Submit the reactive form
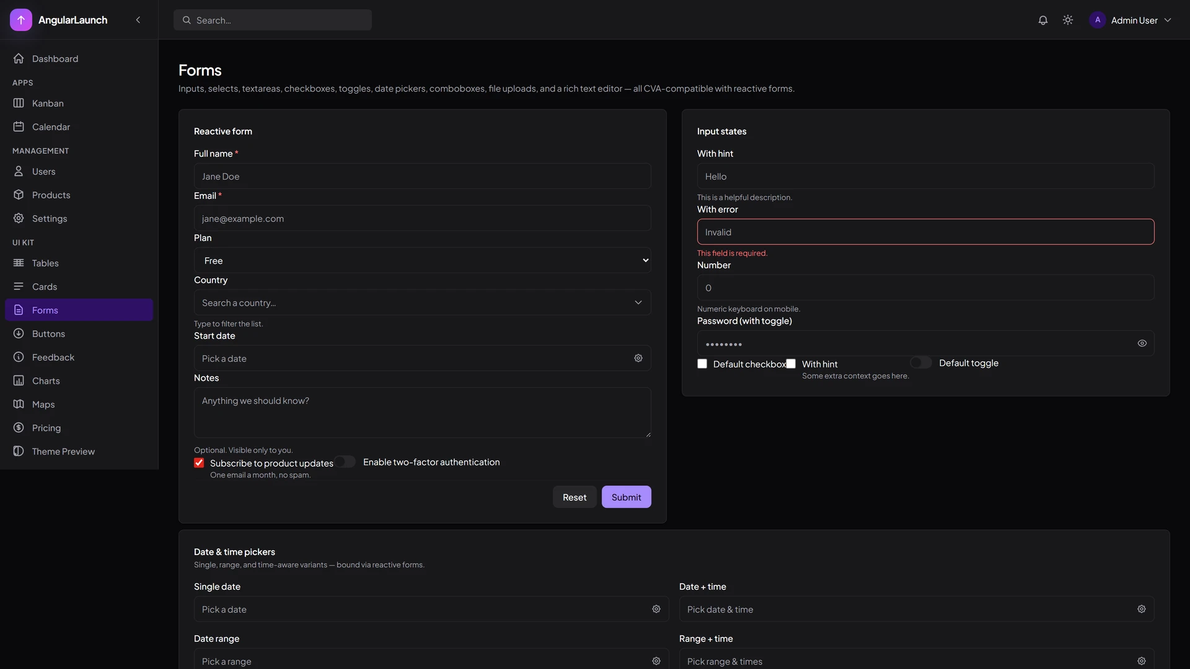The height and width of the screenshot is (669, 1190). (x=627, y=497)
